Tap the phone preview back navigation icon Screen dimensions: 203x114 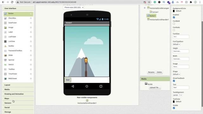(73, 86)
